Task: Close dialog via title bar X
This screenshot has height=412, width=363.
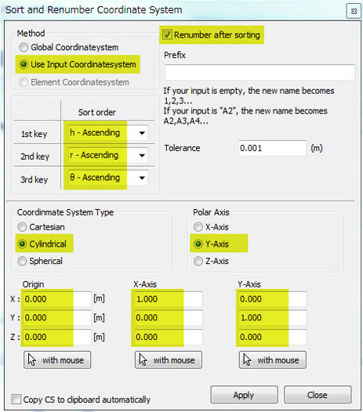Action: 354,11
